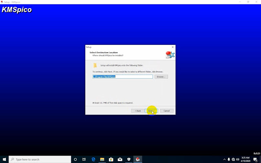Restore the KMSpico setup window
The image size is (261, 163).
(x=248, y=2)
